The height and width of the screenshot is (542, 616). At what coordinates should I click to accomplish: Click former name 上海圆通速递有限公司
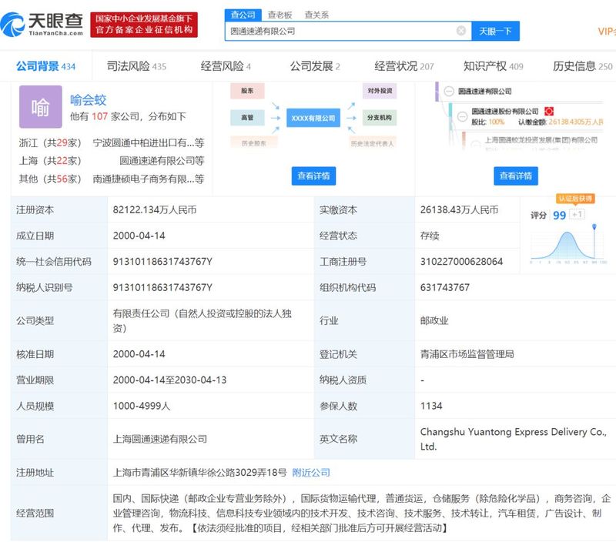(x=160, y=439)
